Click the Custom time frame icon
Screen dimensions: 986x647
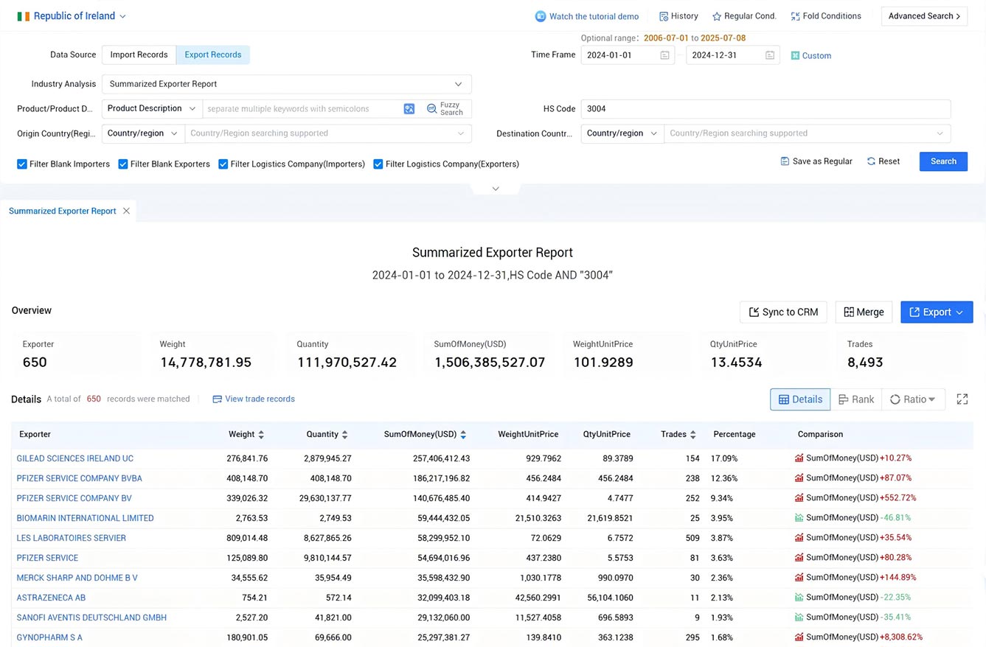795,55
